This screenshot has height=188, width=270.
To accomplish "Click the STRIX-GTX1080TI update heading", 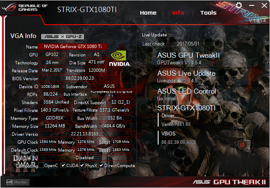I will [x=186, y=108].
